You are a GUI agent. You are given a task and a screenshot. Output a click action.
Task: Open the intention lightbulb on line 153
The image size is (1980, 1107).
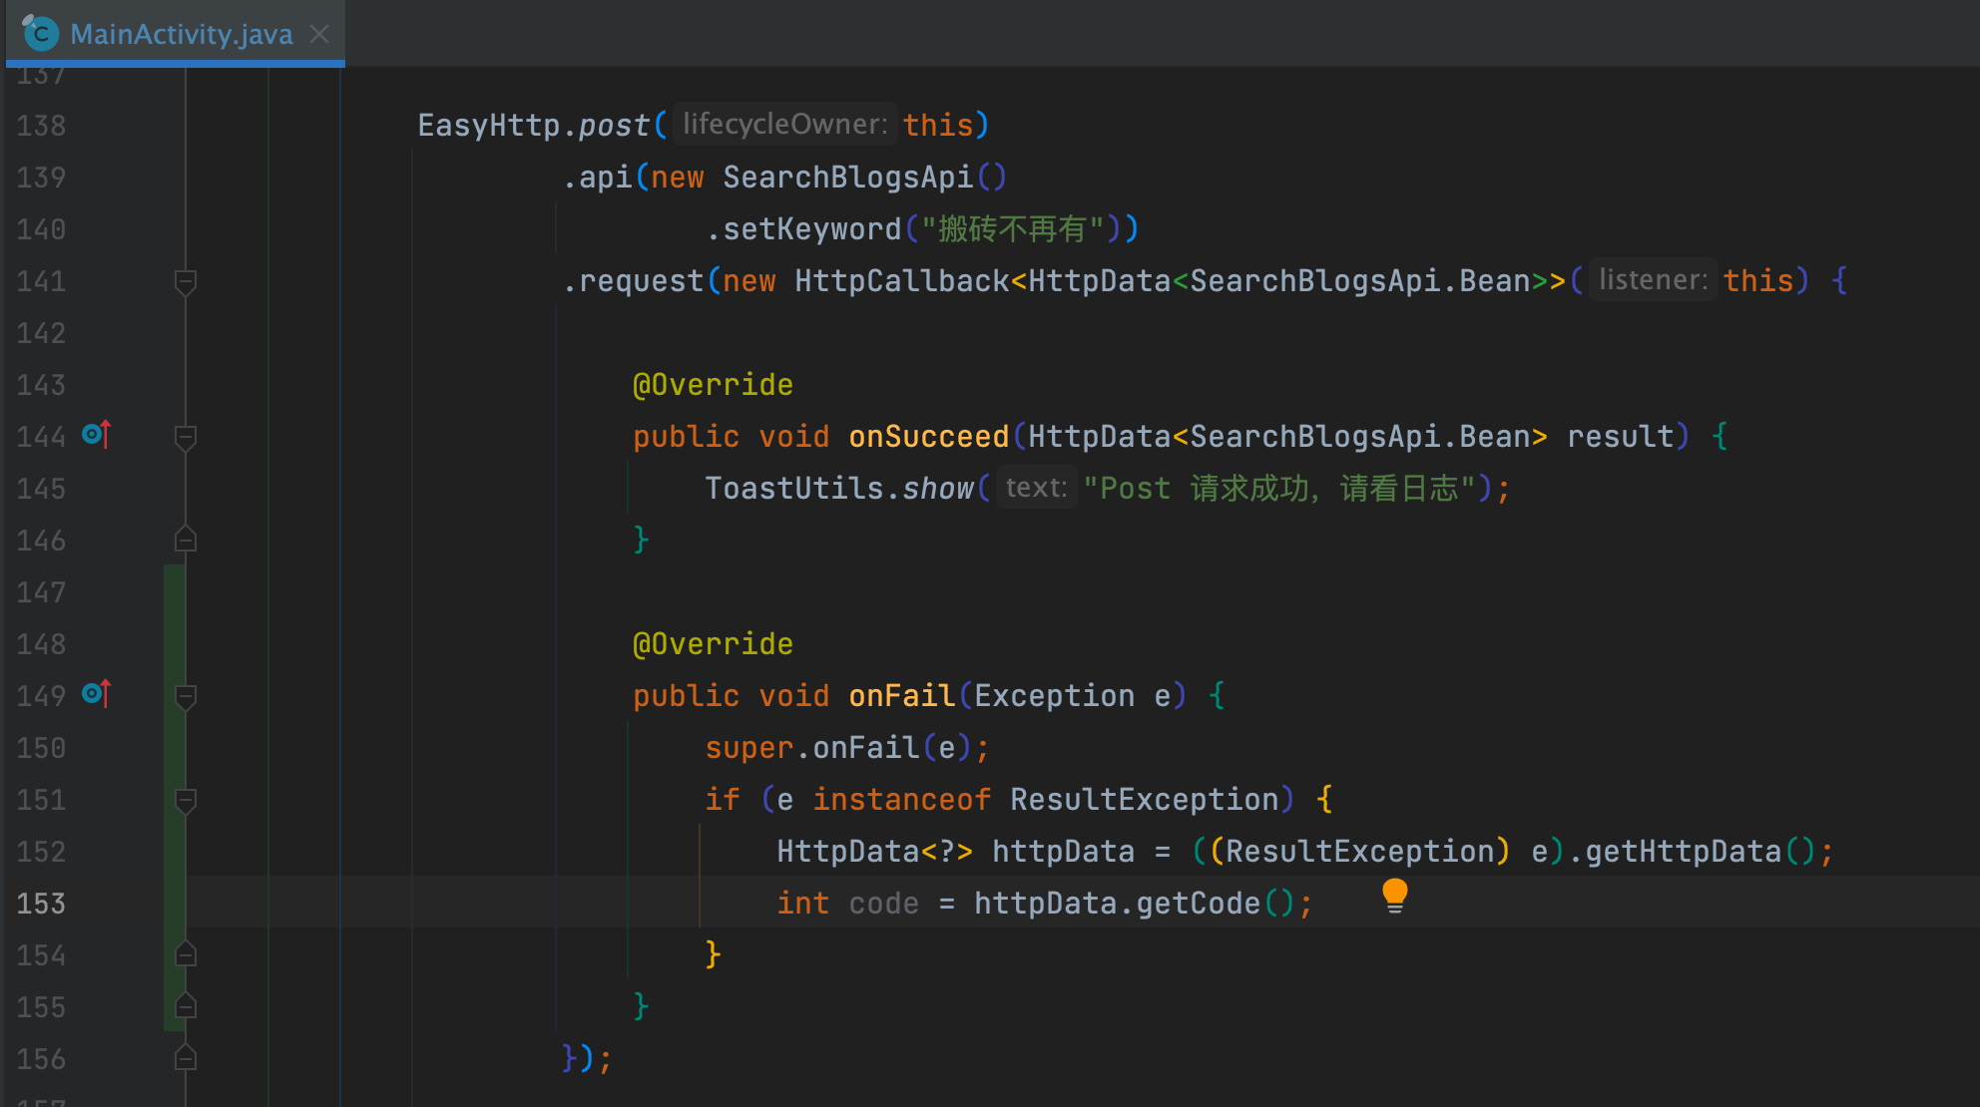point(1394,897)
